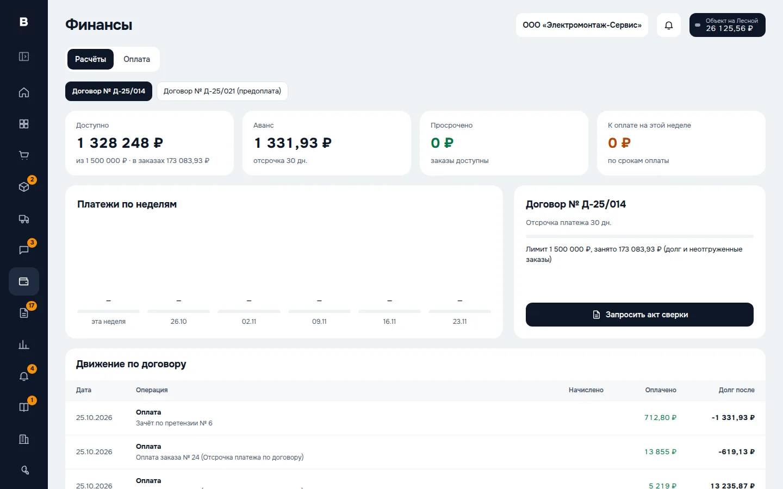Open the shopping cart icon in sidebar
Viewport: 783px width, 489px height.
(x=24, y=155)
